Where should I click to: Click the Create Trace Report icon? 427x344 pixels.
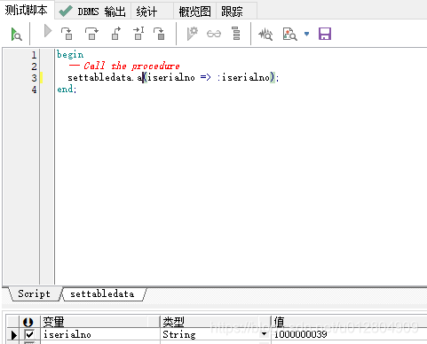(289, 34)
